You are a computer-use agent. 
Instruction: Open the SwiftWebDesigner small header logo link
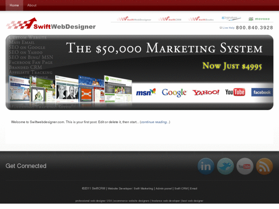134,19
